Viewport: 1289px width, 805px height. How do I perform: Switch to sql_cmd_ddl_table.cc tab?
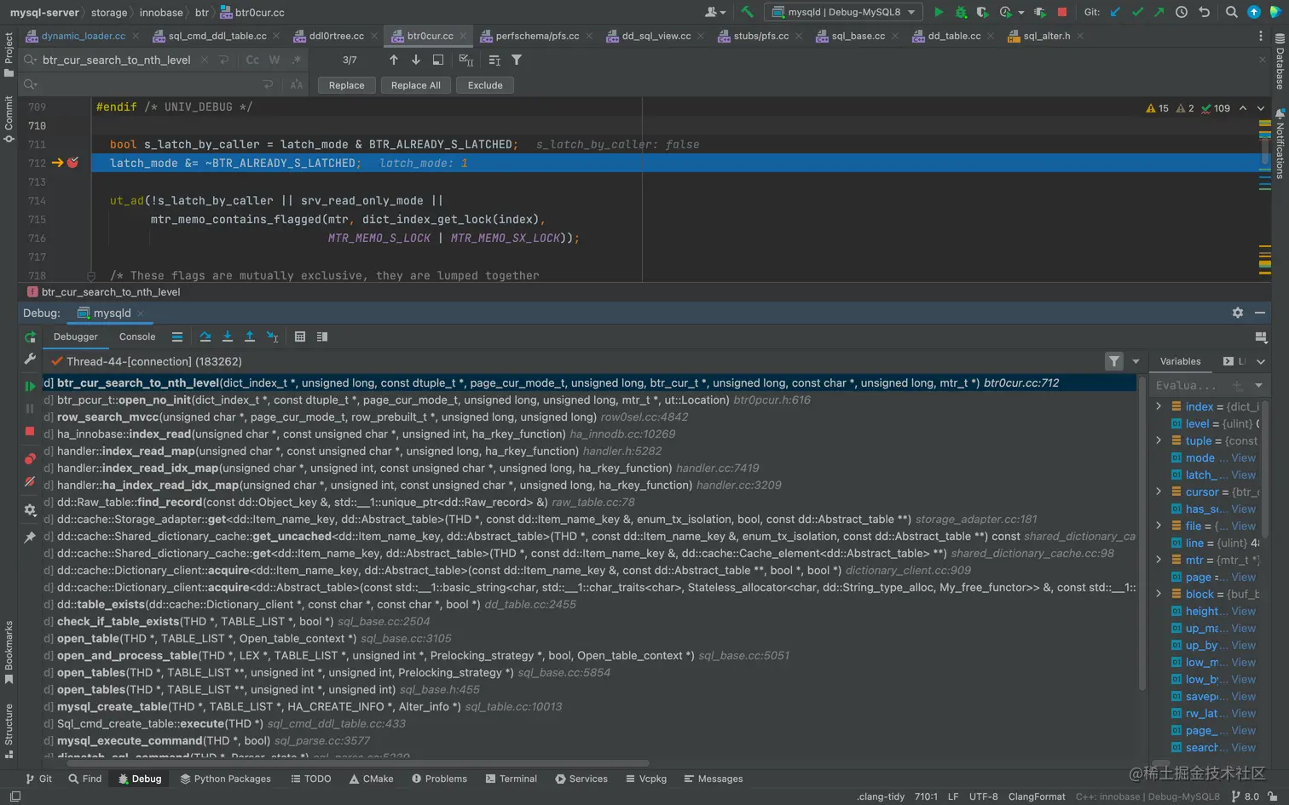(217, 36)
